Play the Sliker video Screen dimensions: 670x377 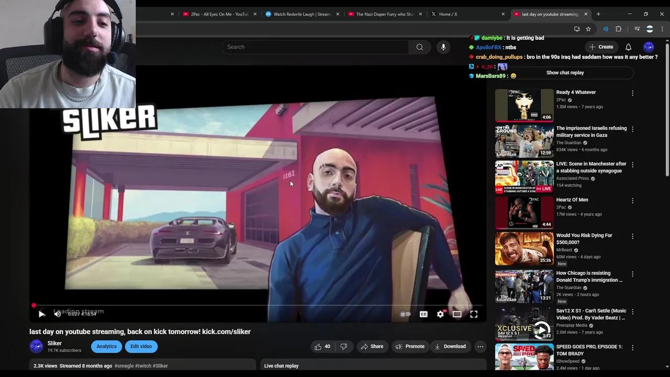[x=41, y=314]
